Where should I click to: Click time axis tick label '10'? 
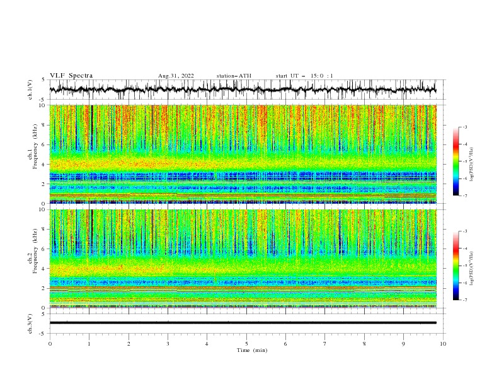tap(443, 344)
